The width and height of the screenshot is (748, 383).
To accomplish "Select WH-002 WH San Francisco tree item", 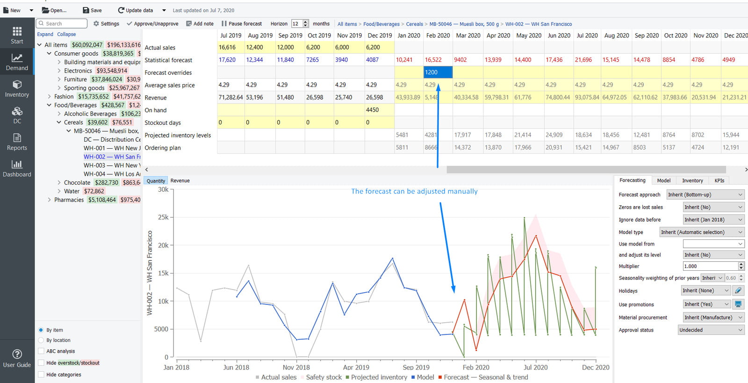I will pos(112,157).
